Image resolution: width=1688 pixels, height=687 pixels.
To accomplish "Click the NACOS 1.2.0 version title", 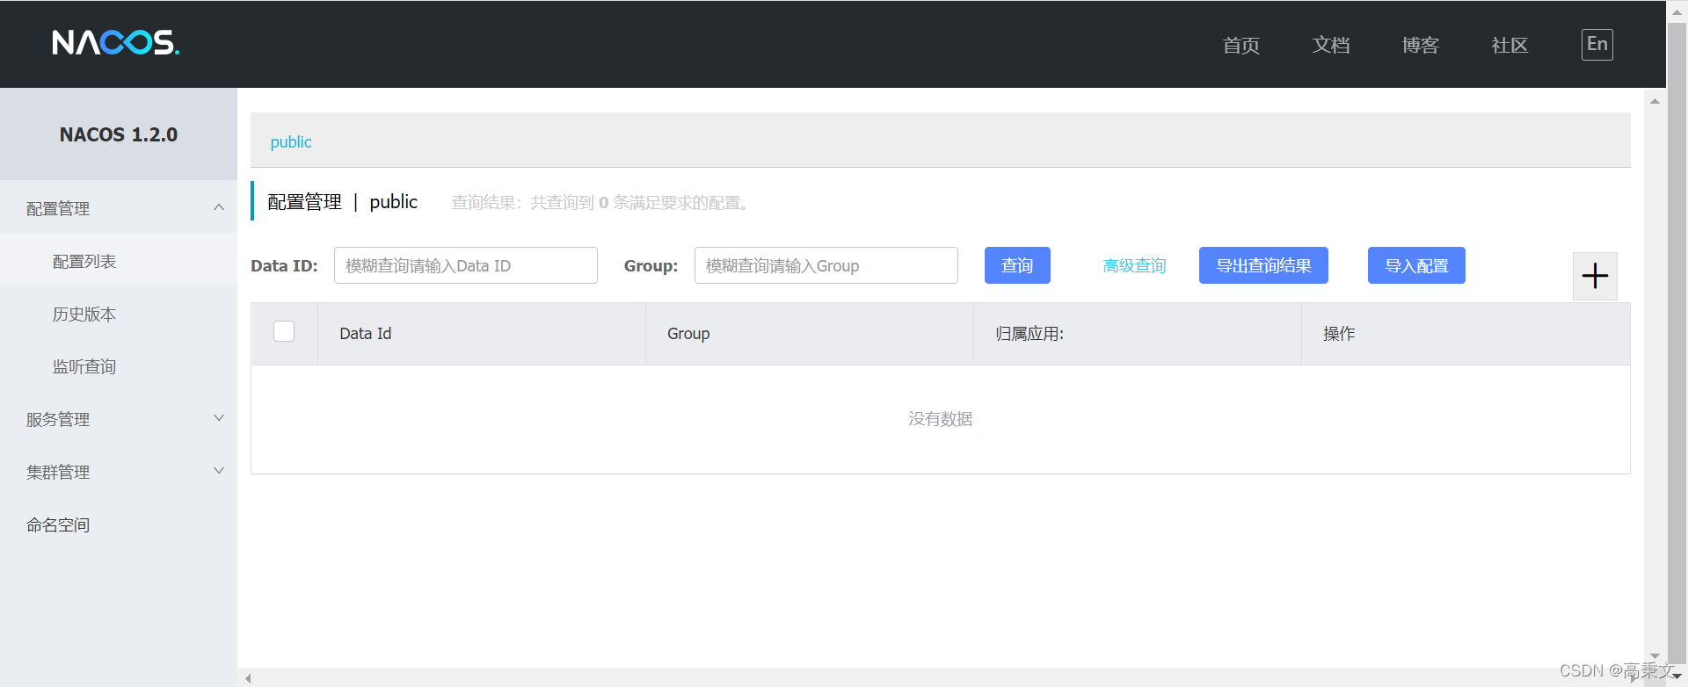I will click(x=119, y=134).
